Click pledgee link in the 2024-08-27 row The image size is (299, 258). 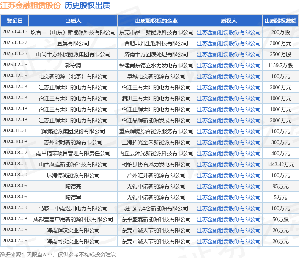click(x=229, y=153)
